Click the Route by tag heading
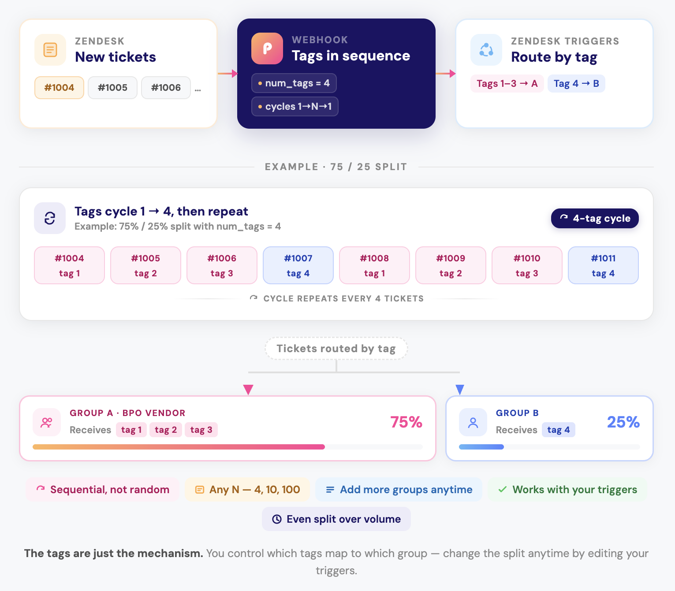The width and height of the screenshot is (675, 591). [554, 57]
